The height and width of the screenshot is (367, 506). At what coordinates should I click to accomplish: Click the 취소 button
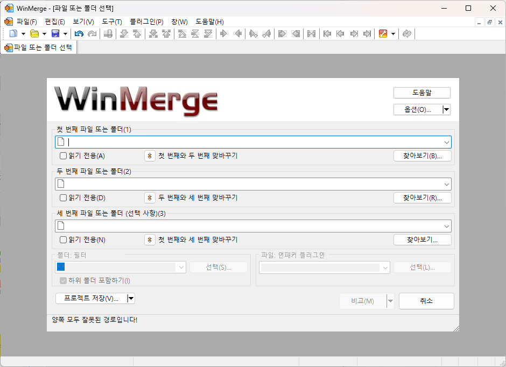(426, 301)
